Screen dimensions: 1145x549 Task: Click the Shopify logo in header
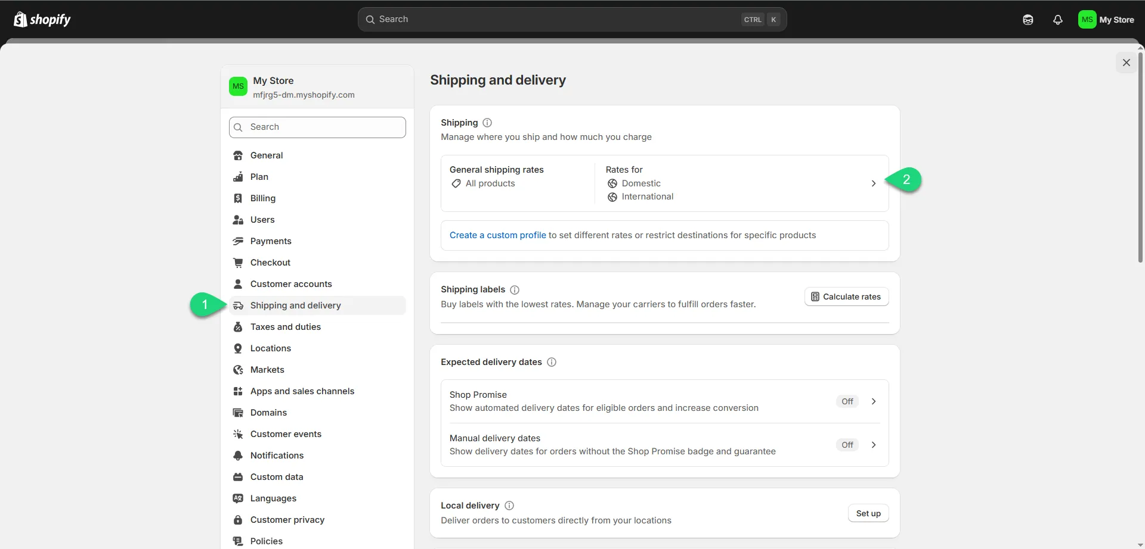point(42,20)
